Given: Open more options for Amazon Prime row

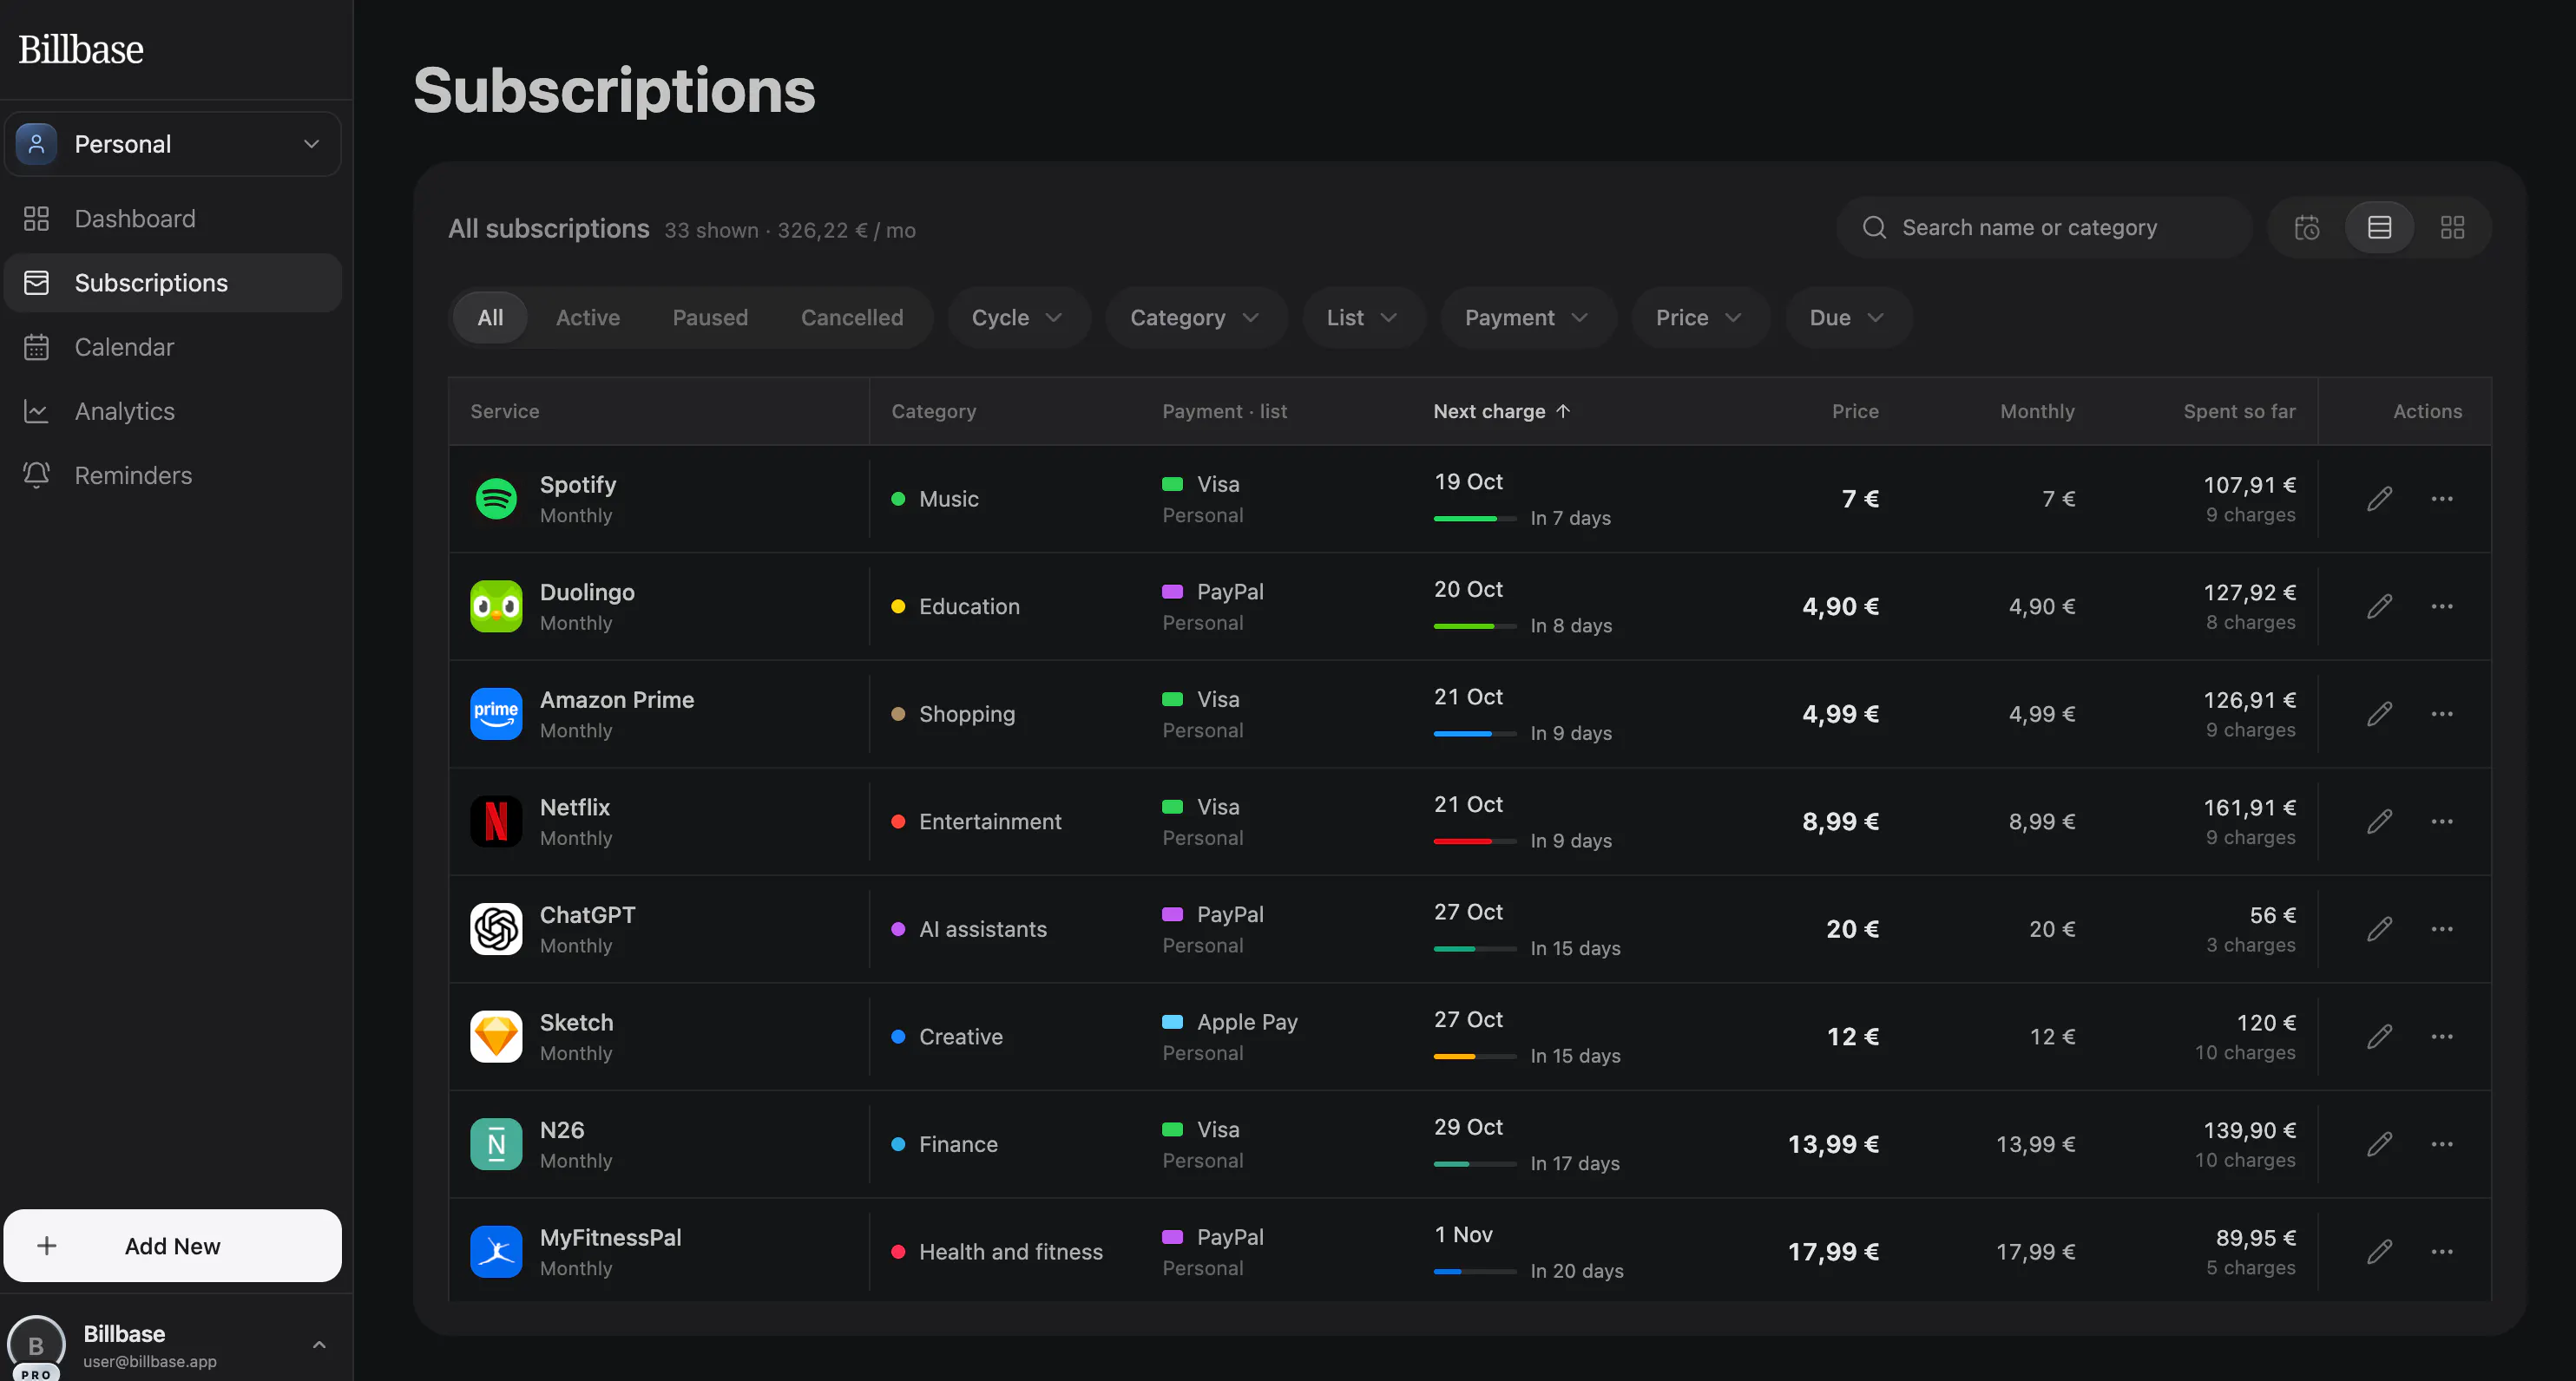Looking at the screenshot, I should pos(2442,715).
